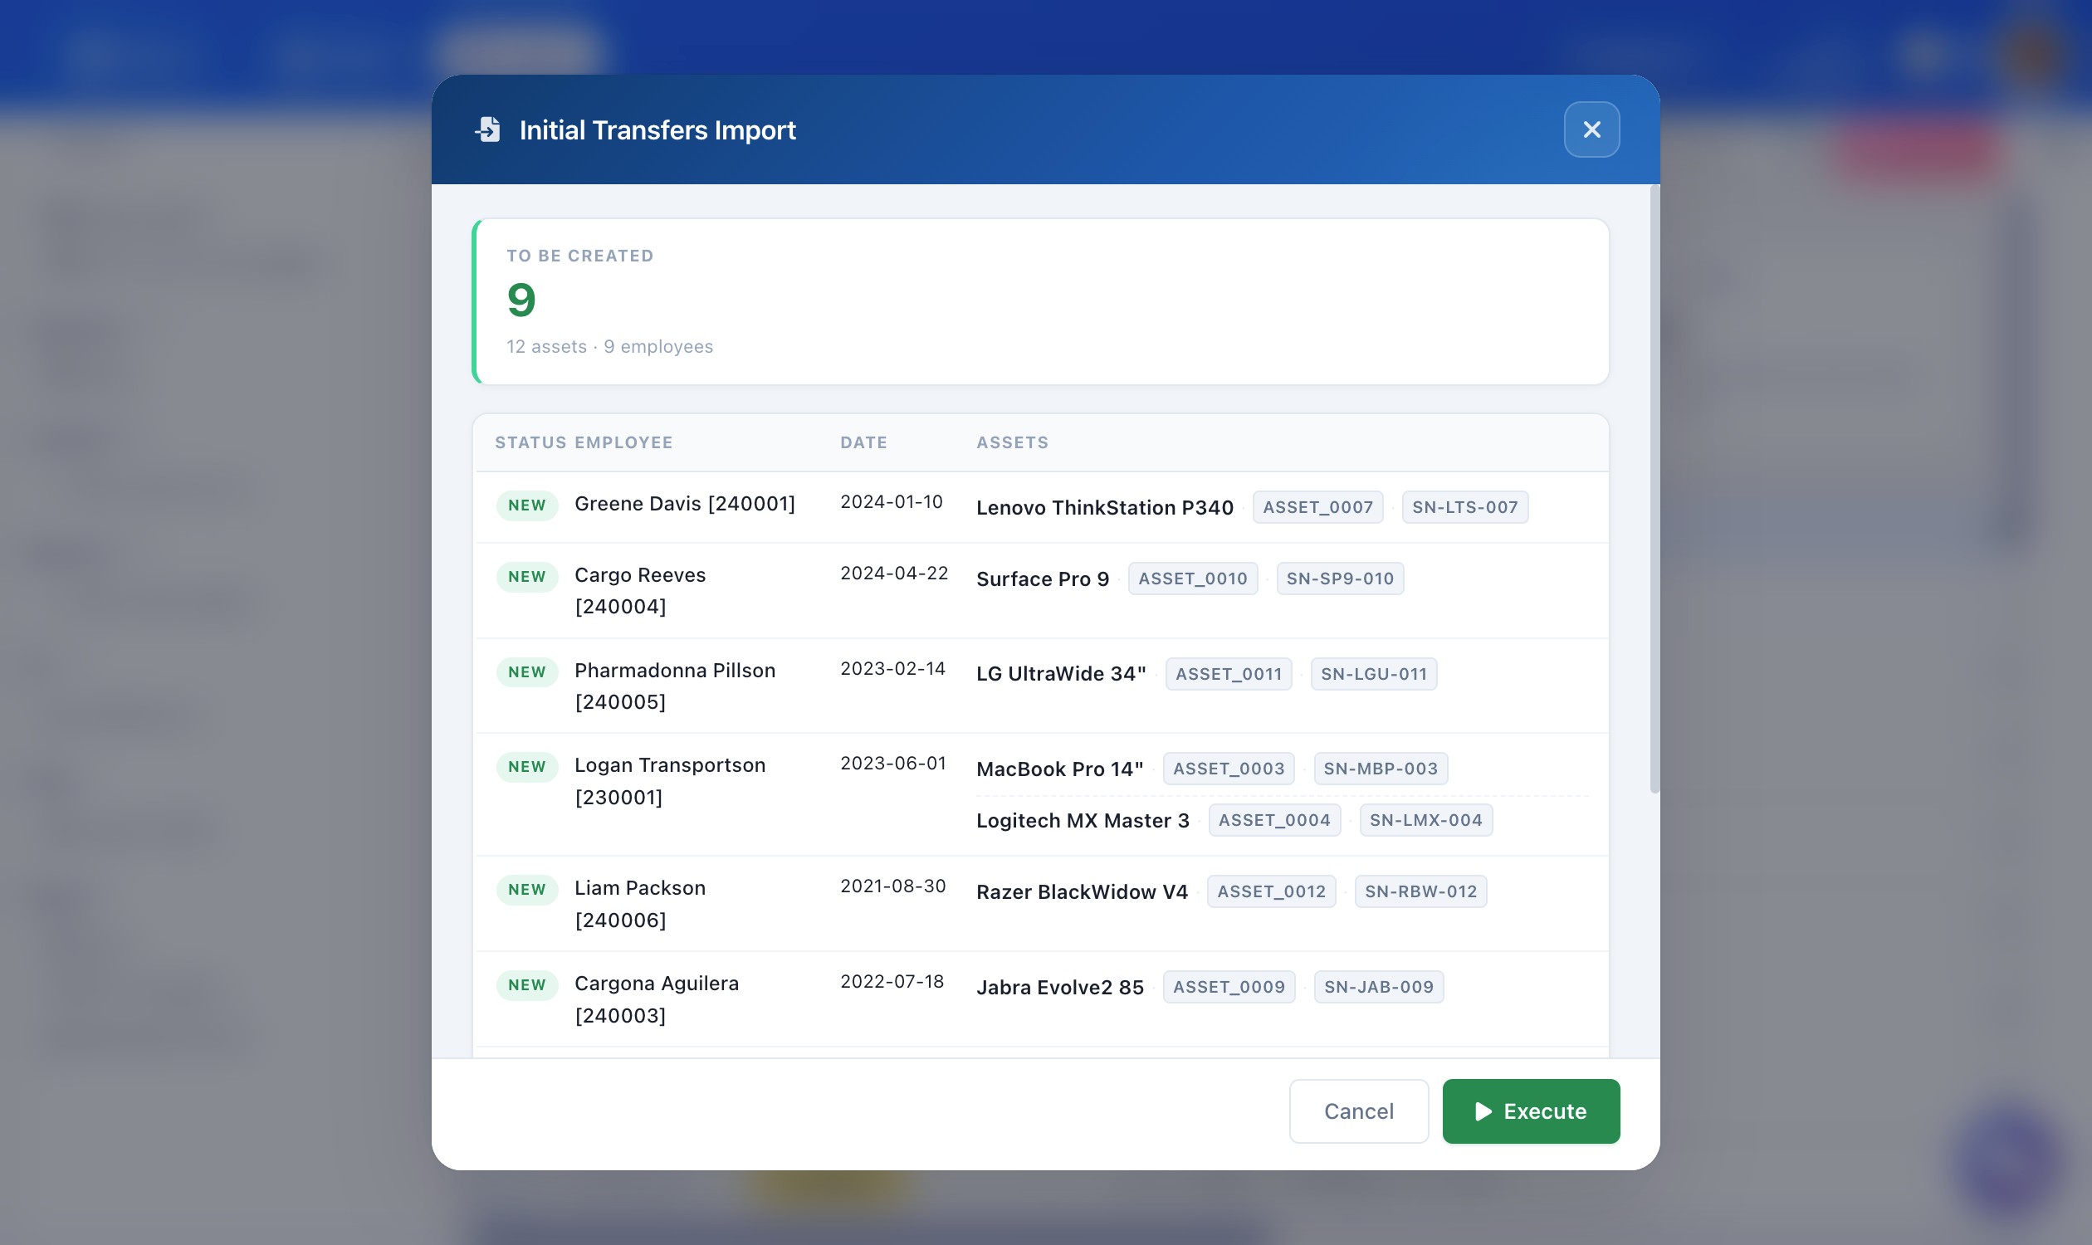Click the ASSET_0010 tag
This screenshot has width=2092, height=1245.
click(x=1192, y=578)
